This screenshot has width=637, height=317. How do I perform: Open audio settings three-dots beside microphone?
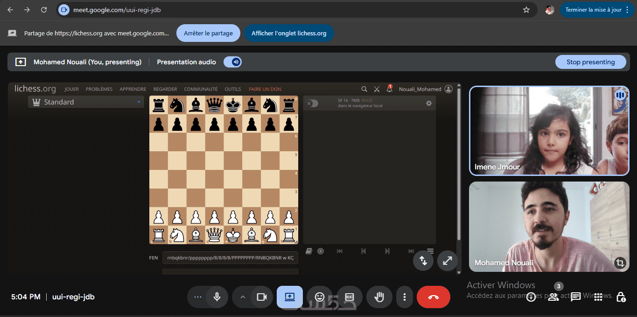(x=197, y=297)
